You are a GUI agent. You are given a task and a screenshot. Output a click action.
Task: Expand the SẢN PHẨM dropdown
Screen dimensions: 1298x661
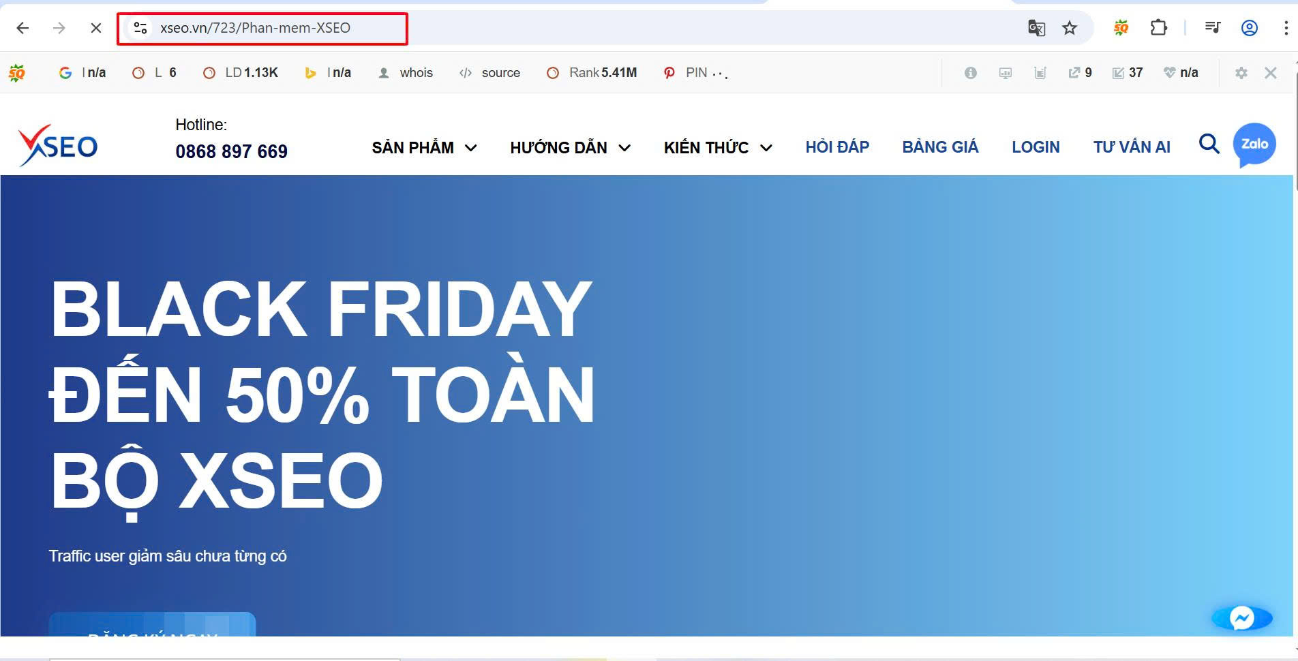[x=424, y=147]
